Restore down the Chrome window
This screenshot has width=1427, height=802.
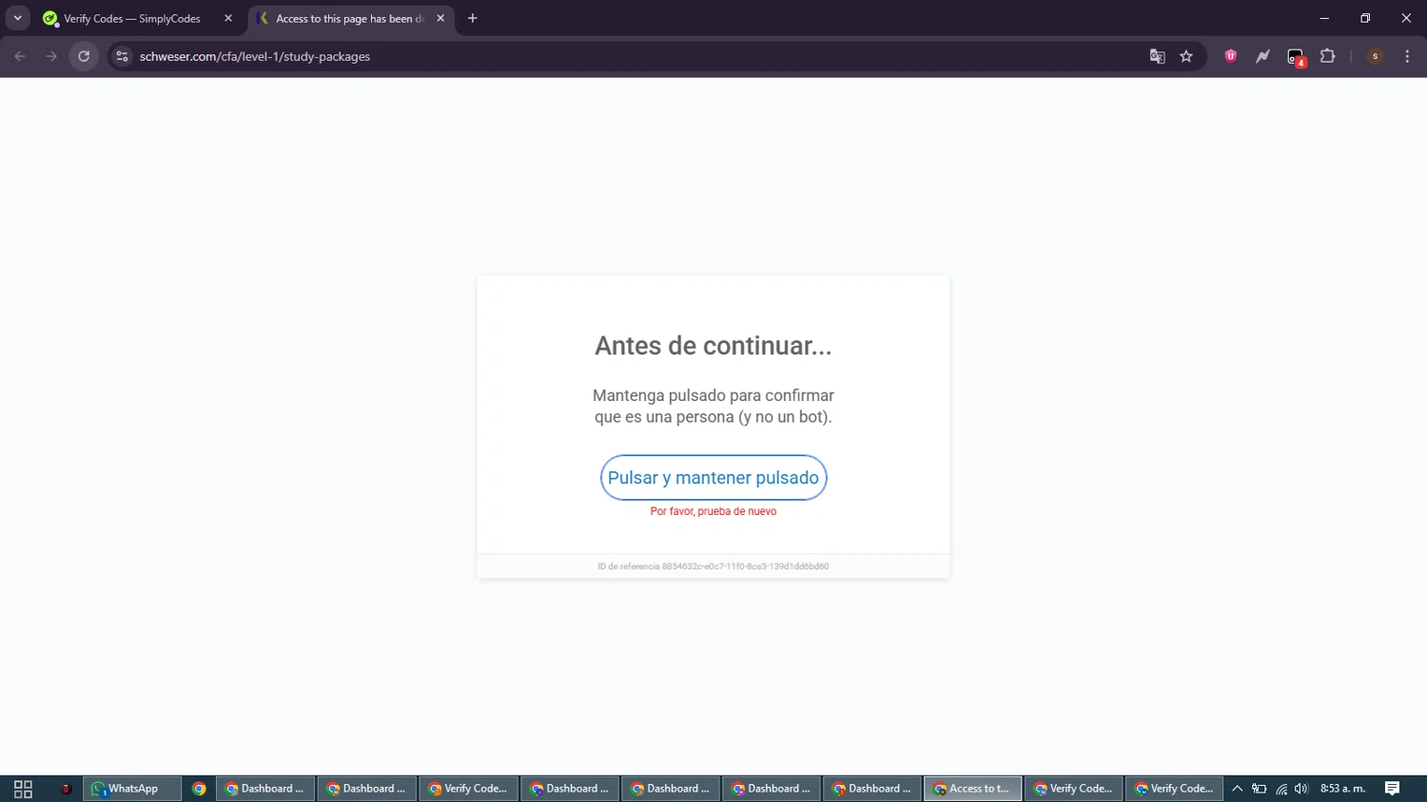(x=1365, y=18)
